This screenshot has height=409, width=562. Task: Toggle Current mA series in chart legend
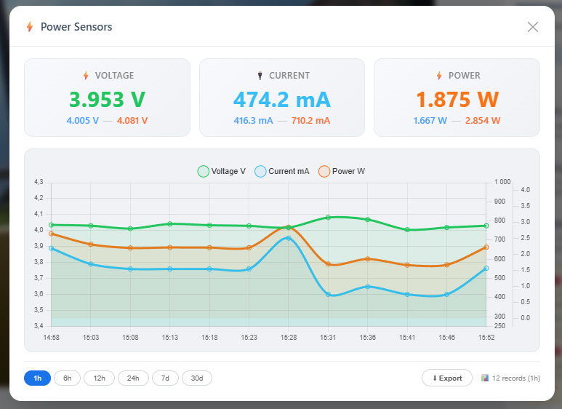click(282, 171)
